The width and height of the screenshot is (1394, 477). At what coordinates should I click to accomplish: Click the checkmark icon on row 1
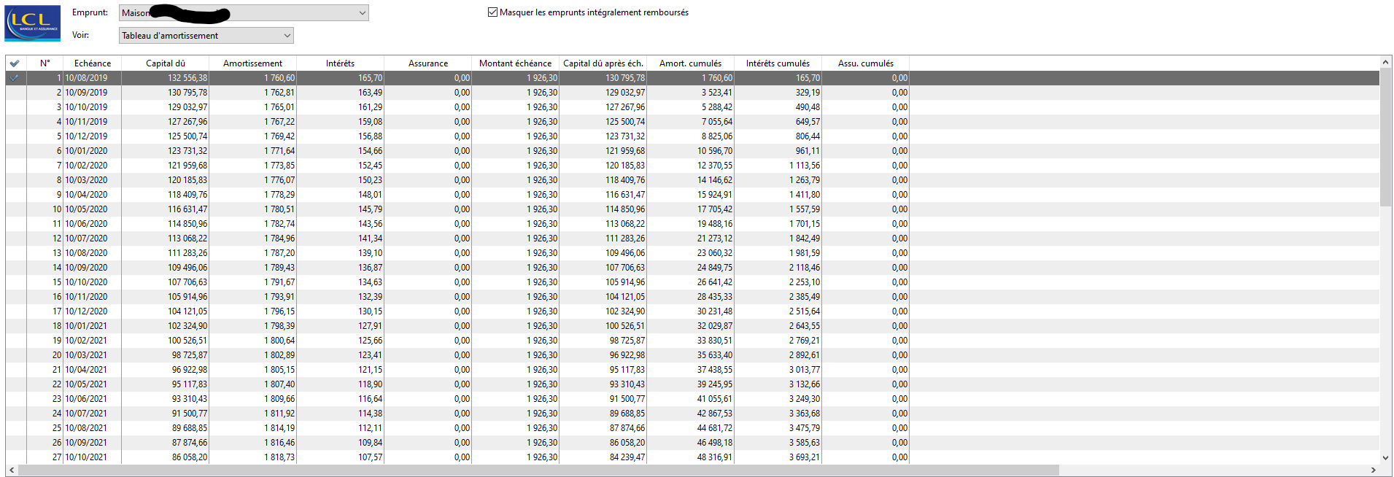pos(15,78)
